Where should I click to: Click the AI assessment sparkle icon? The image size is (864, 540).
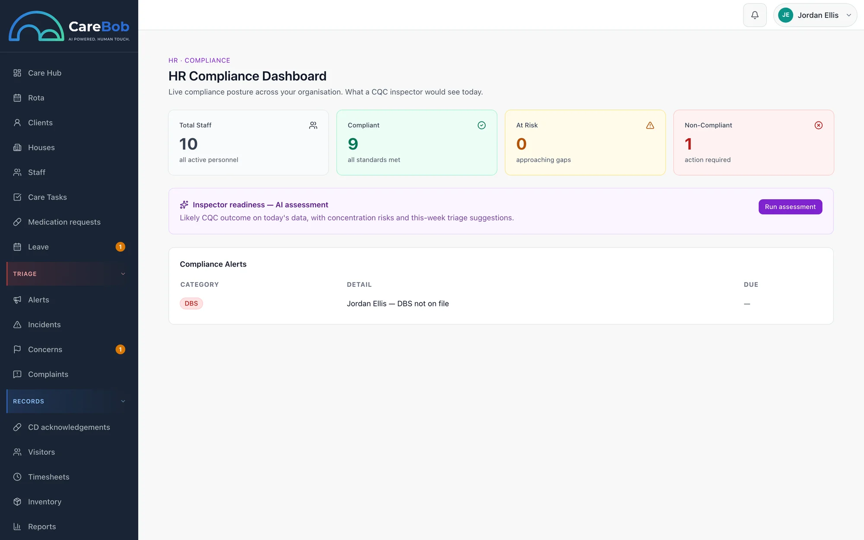point(184,205)
